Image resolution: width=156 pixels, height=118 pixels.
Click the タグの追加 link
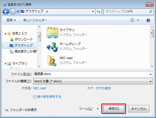(103, 88)
